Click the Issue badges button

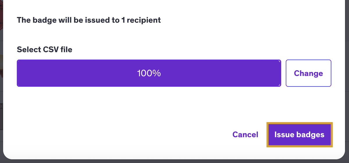[299, 135]
